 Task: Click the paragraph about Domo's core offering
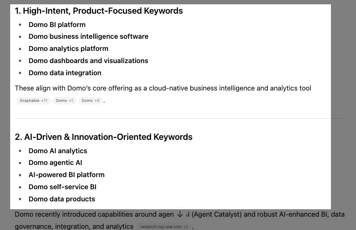[x=163, y=88]
